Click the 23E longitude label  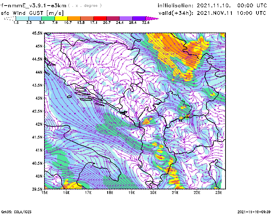pyautogui.click(x=219, y=193)
